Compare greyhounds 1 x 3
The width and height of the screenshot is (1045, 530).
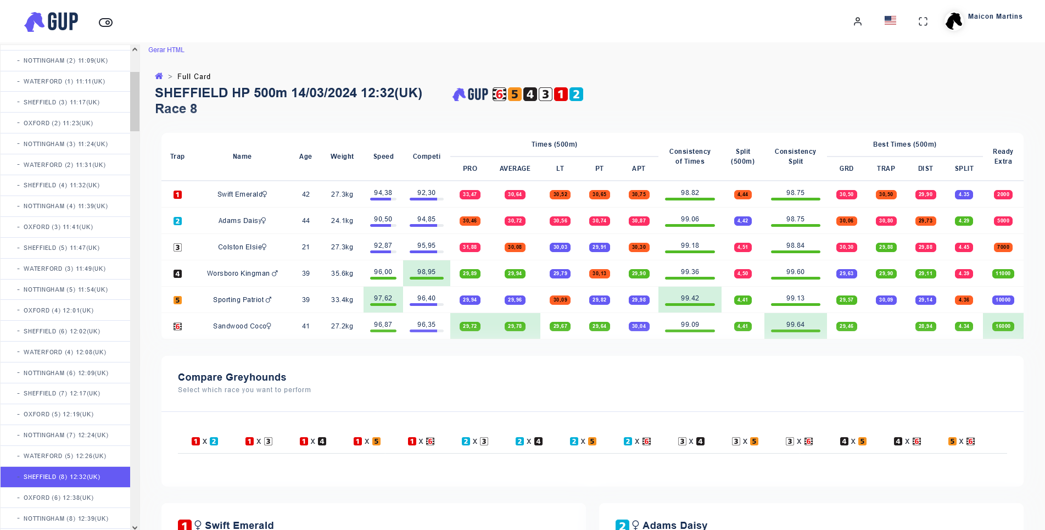point(259,441)
